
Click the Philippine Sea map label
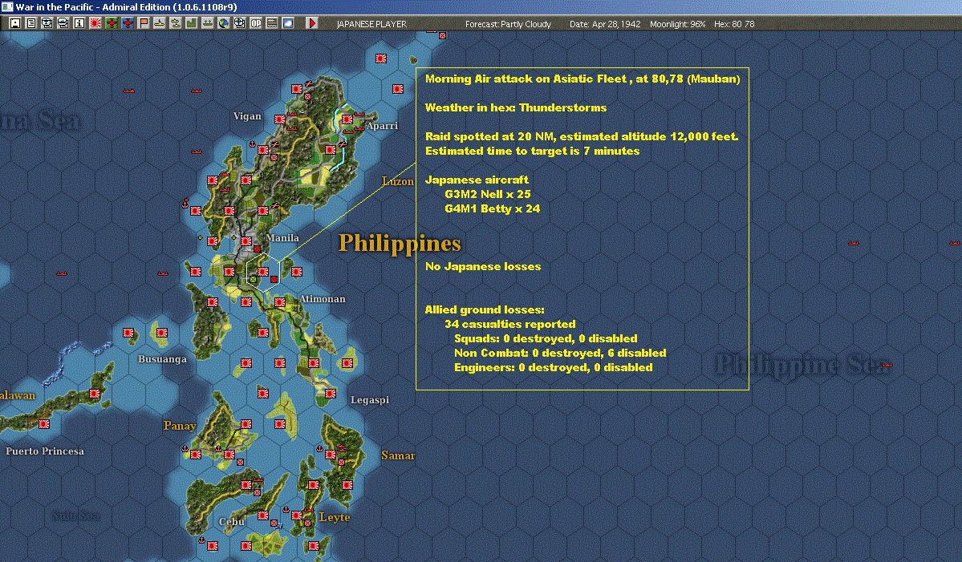click(x=802, y=366)
